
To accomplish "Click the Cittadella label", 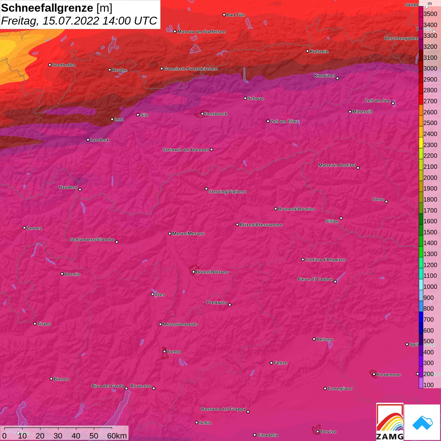I will point(268,435).
